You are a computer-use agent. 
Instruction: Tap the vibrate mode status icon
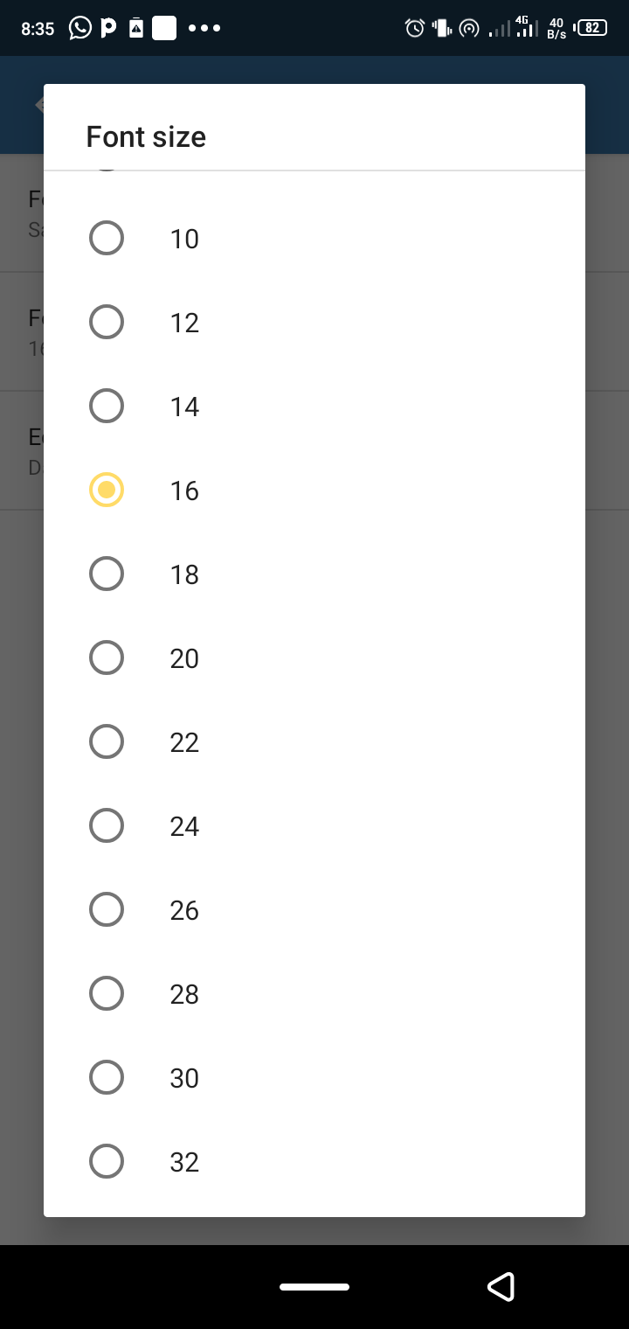[x=442, y=28]
